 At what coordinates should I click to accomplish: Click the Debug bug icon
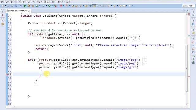tap(43, 6)
